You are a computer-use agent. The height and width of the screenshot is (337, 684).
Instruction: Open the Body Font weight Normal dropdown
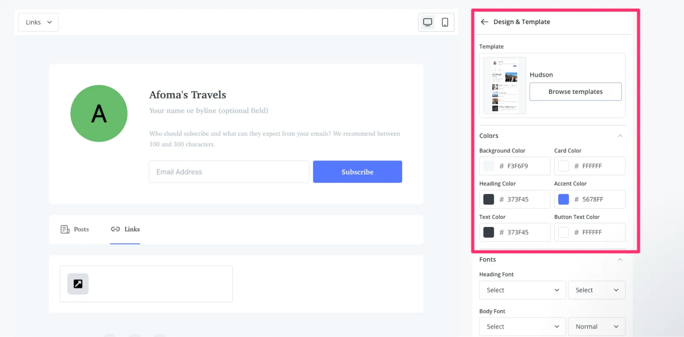[596, 327]
